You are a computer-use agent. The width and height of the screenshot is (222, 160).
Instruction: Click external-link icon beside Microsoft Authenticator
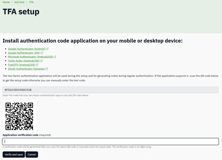pos(55,57)
